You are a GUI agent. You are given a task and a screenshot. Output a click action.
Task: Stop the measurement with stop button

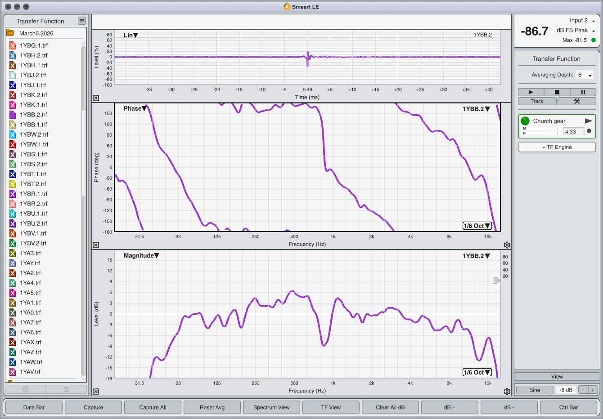tap(557, 92)
